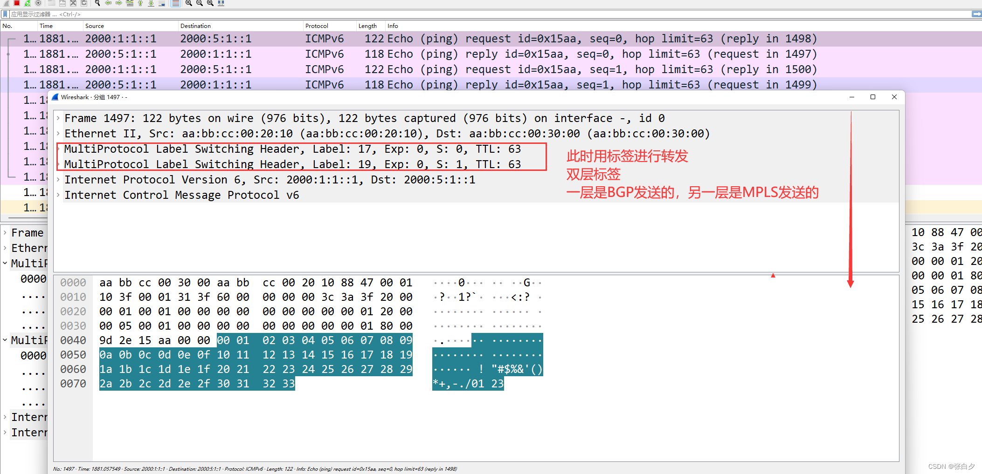Click the Wireshark fin icon in dialog title
982x474 pixels.
[55, 97]
